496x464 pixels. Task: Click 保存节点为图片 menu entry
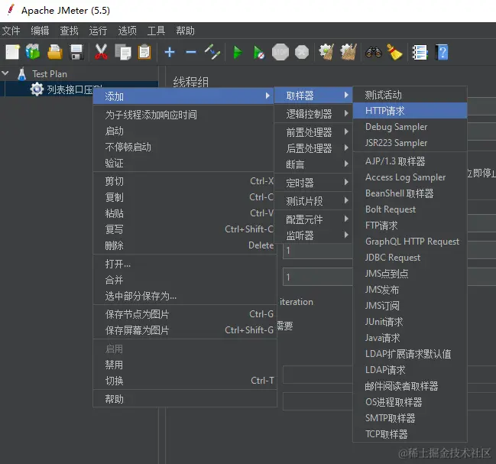185,314
